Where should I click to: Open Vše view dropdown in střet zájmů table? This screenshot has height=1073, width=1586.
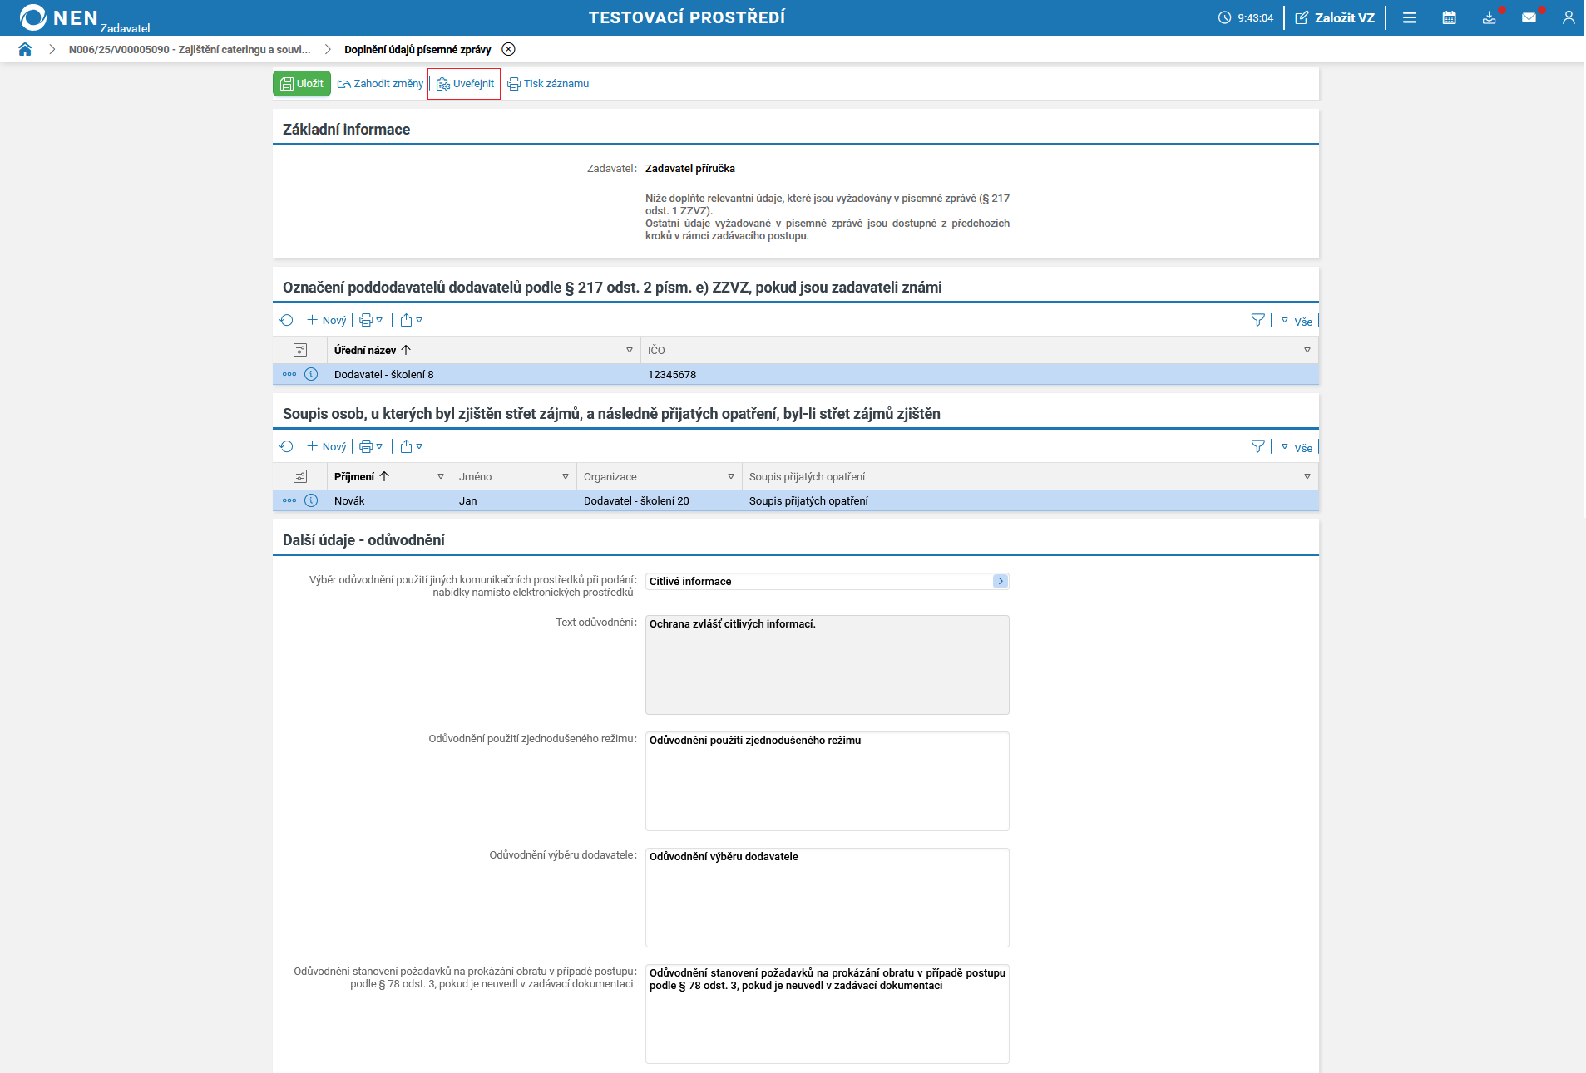pyautogui.click(x=1297, y=447)
